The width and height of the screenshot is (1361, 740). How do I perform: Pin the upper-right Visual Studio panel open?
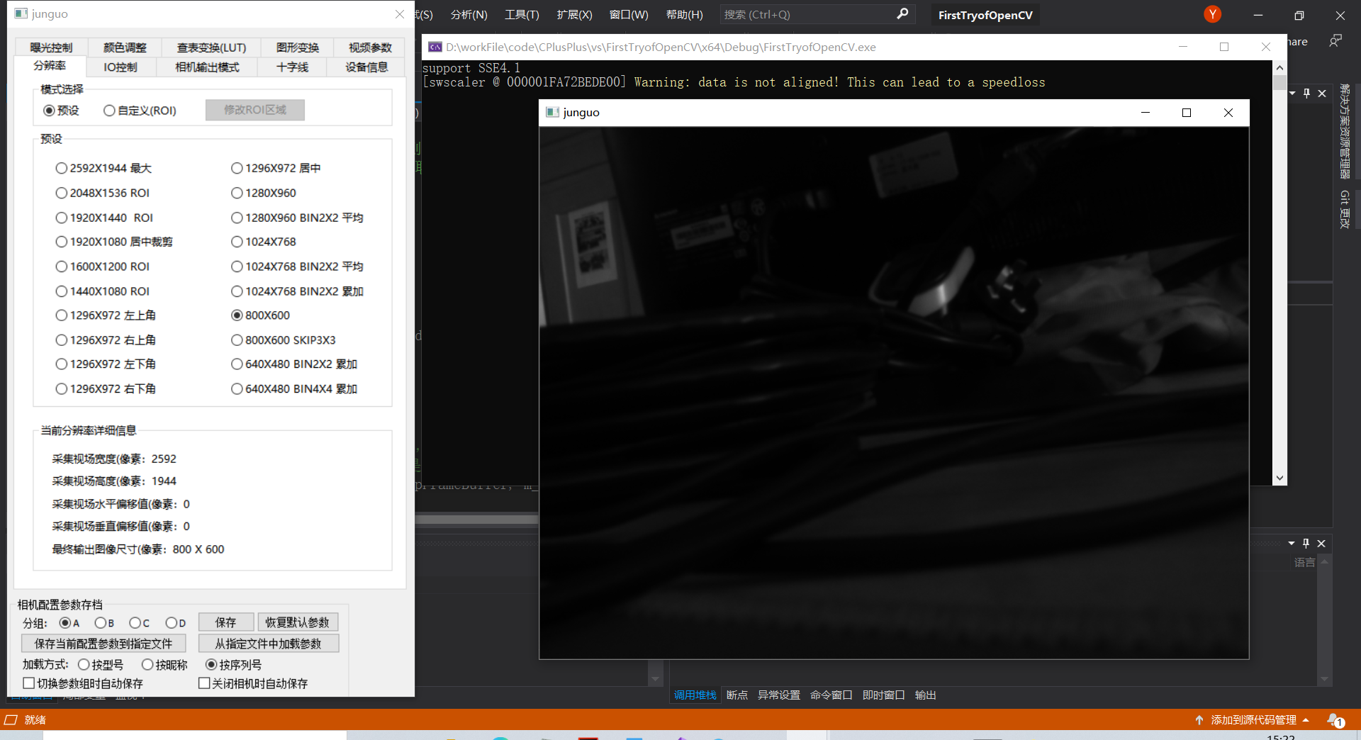(x=1306, y=93)
